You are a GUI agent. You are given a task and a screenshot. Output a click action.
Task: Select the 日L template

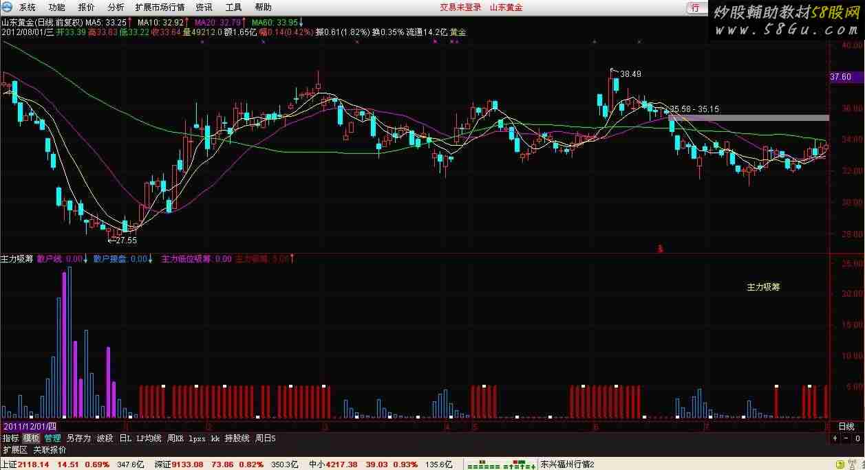[x=125, y=438]
